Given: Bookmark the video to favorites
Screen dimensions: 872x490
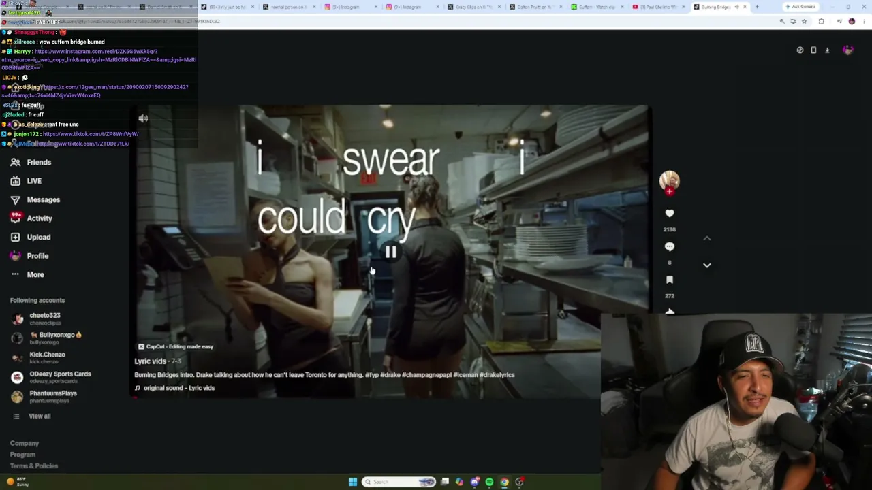Looking at the screenshot, I should (x=670, y=280).
